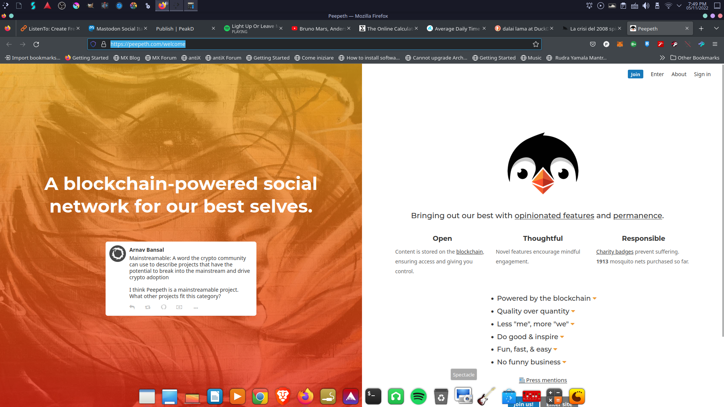Expand the system tray hidden icons arrow

pyautogui.click(x=679, y=6)
